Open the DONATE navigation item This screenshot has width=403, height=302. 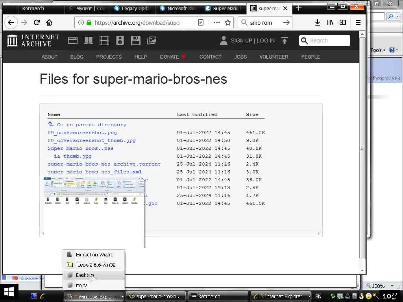click(x=172, y=57)
